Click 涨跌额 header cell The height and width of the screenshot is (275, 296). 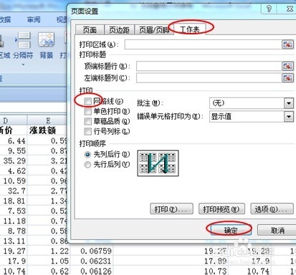[43, 130]
